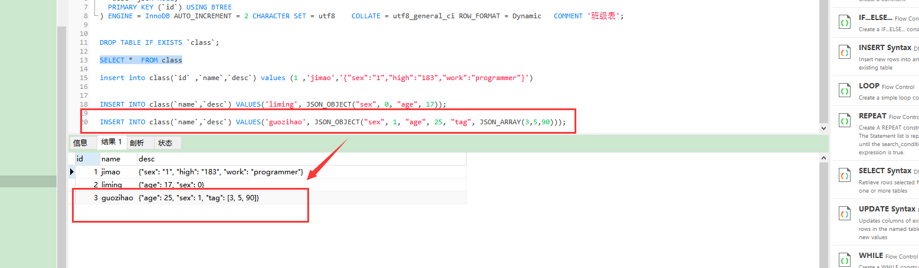Open the 状态 tab

(165, 143)
